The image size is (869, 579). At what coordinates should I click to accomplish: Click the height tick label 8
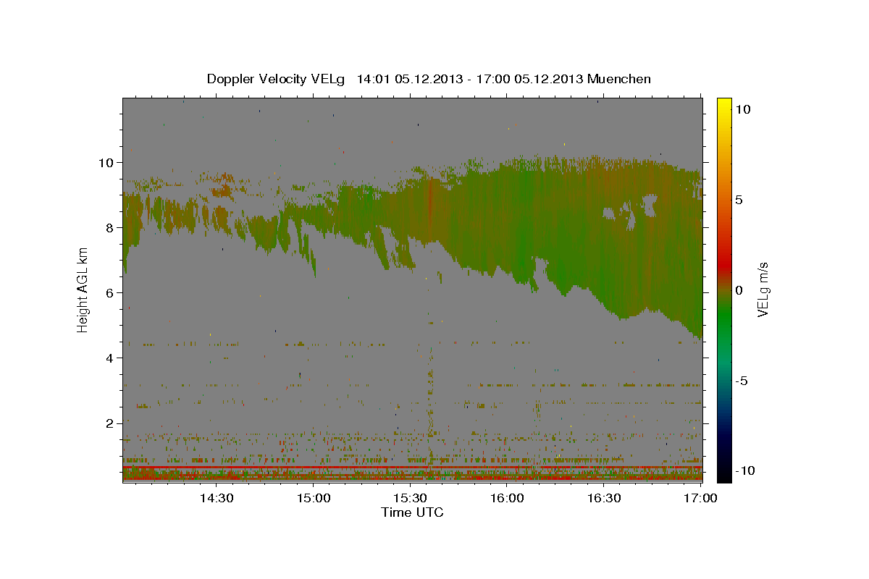point(109,227)
